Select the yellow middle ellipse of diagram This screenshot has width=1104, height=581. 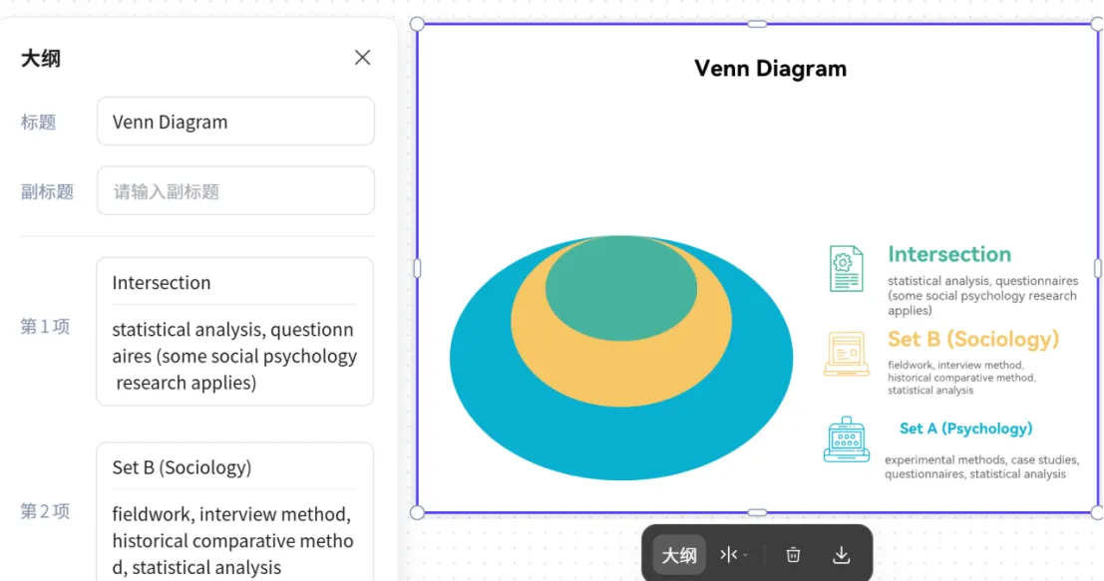click(x=620, y=381)
